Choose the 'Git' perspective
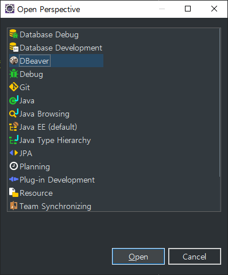Image resolution: width=228 pixels, height=275 pixels. (25, 88)
